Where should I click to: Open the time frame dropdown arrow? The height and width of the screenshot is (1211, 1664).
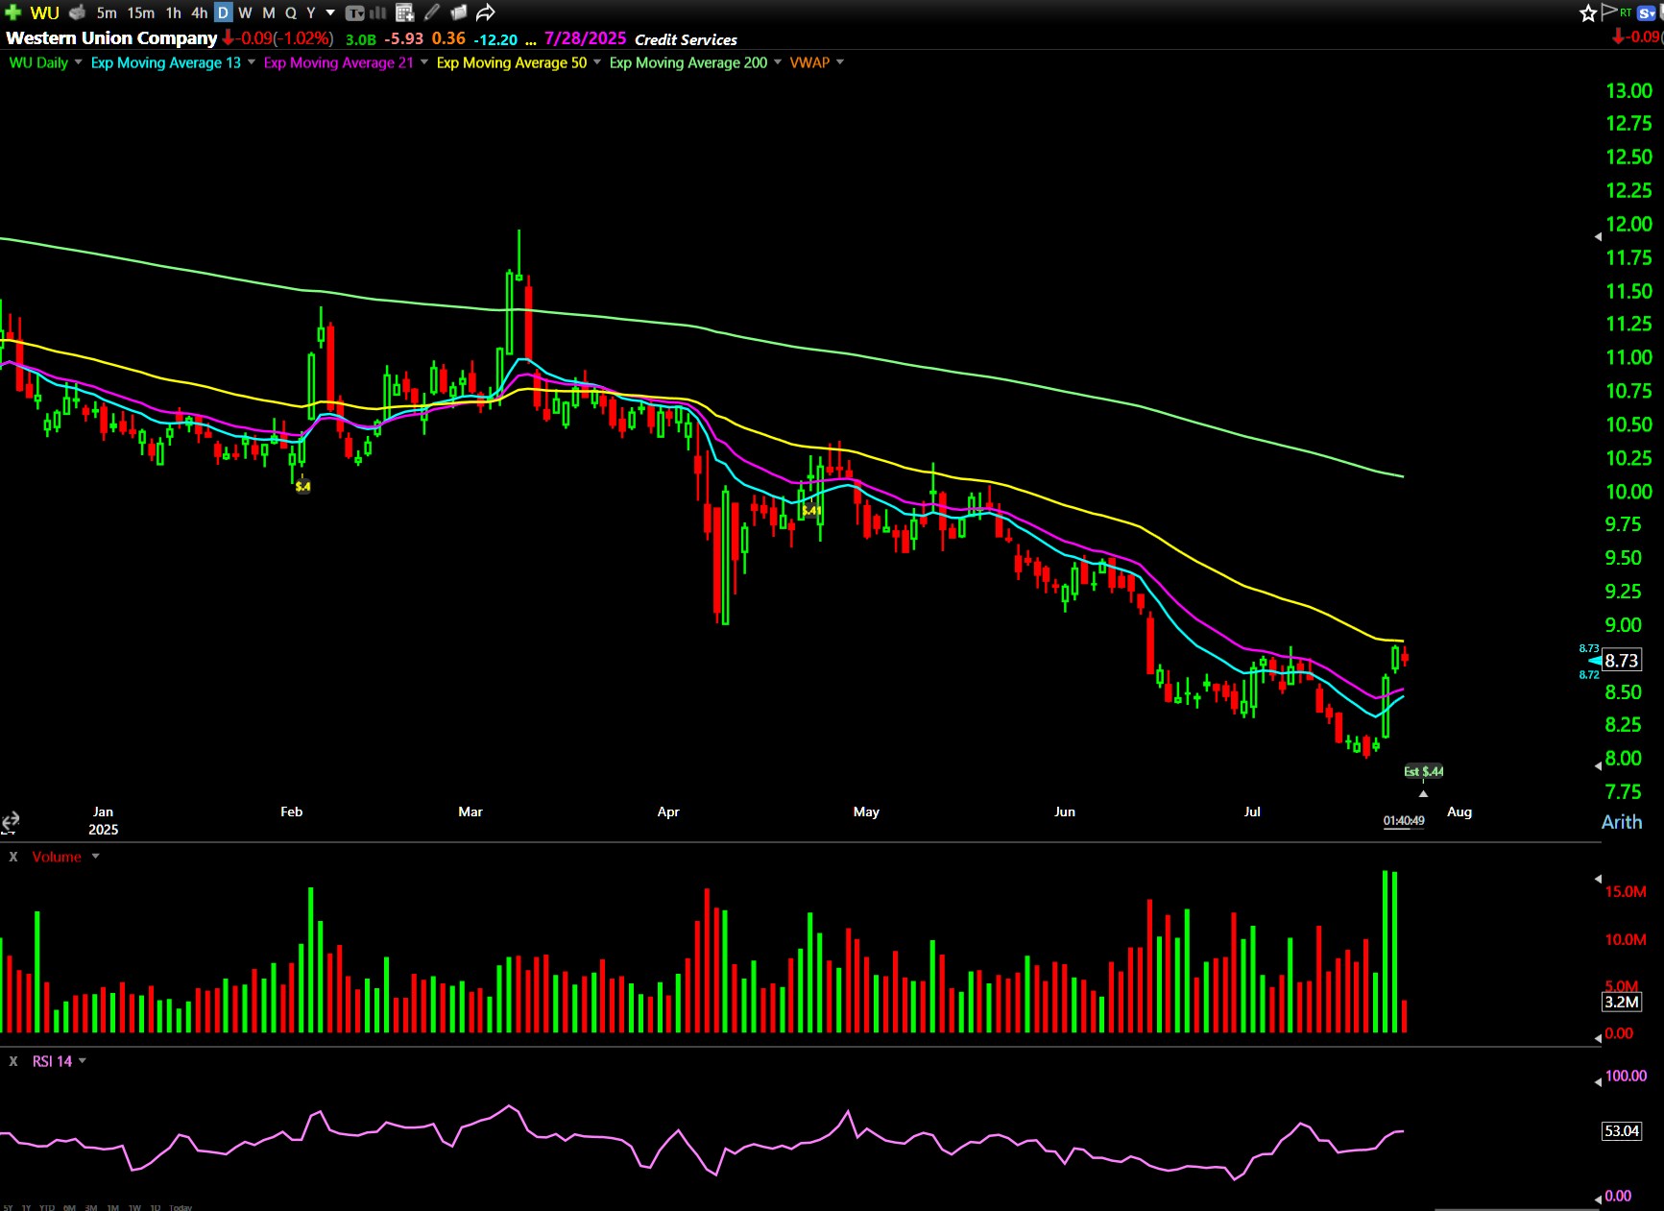(x=330, y=12)
